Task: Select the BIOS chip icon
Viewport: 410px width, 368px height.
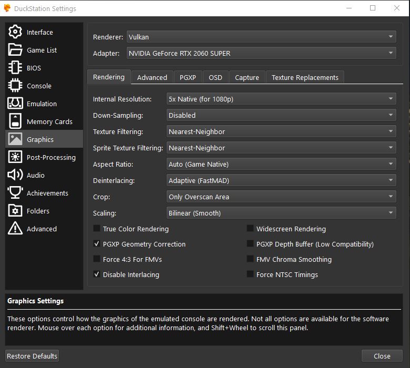Action: coord(15,68)
